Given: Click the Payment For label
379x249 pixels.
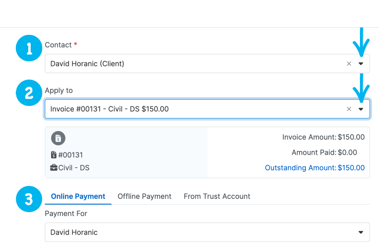Looking at the screenshot, I should [x=66, y=214].
